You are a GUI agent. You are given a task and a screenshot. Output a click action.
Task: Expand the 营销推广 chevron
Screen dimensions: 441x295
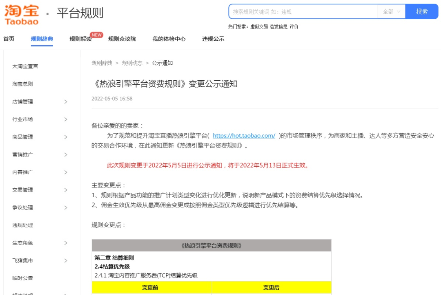click(x=65, y=155)
